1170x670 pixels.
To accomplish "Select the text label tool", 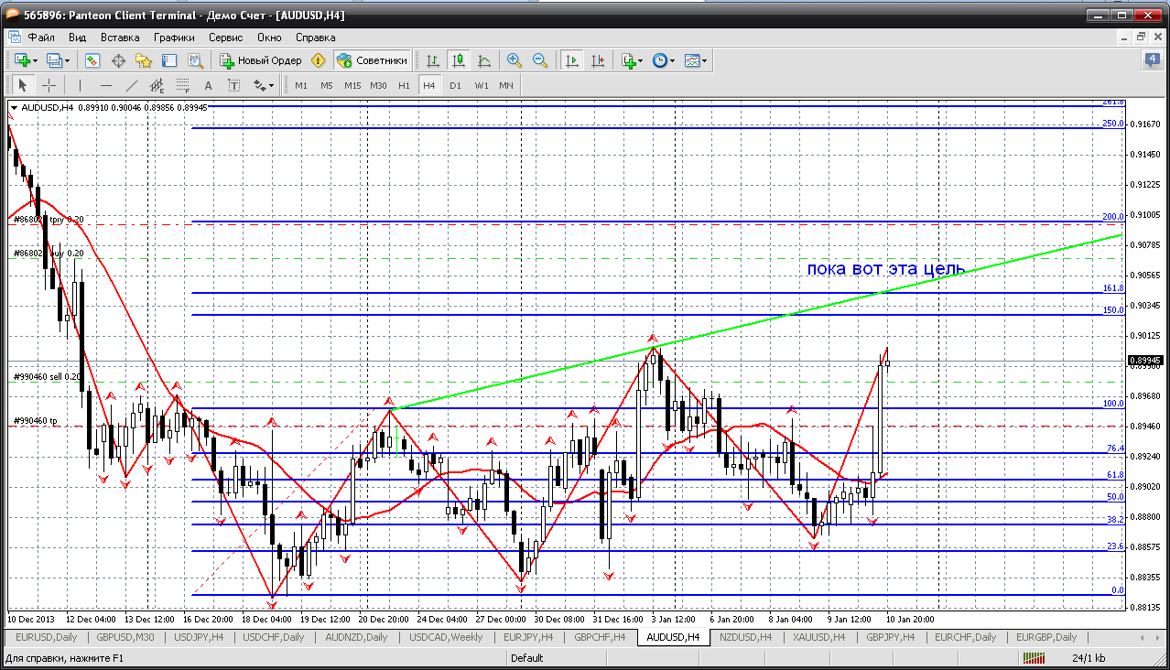I will pos(233,85).
